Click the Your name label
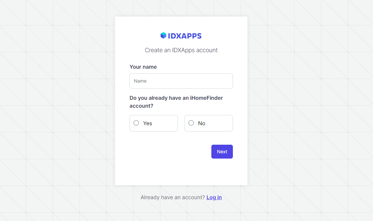This screenshot has height=221, width=373. pyautogui.click(x=143, y=67)
